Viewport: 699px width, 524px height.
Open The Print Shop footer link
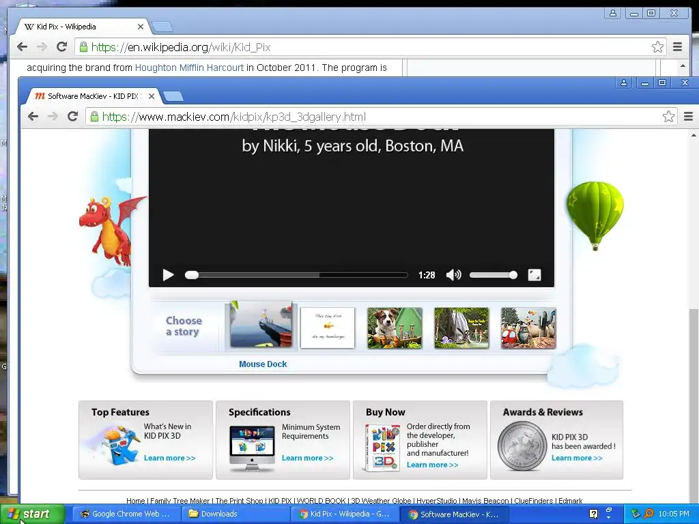[240, 501]
